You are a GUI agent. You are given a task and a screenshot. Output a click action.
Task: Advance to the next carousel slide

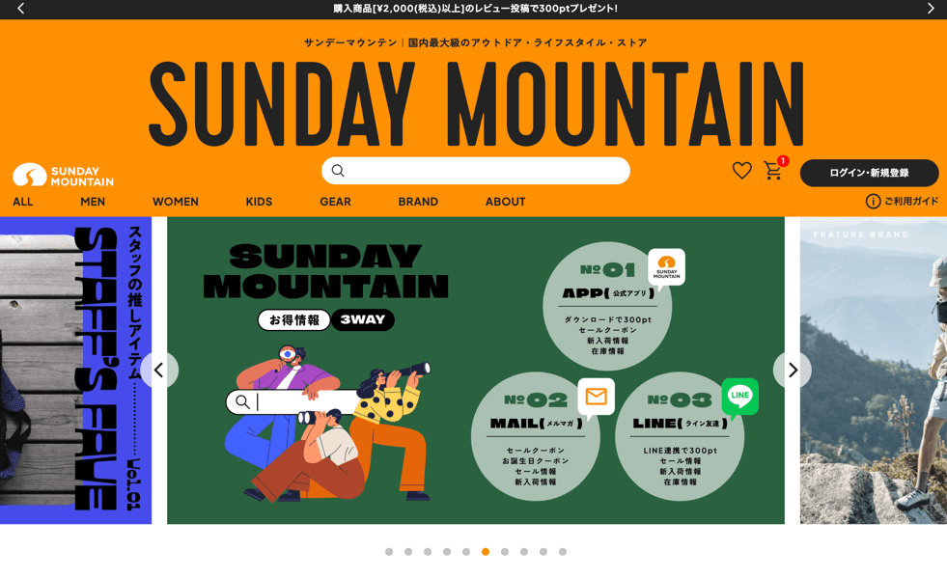793,370
